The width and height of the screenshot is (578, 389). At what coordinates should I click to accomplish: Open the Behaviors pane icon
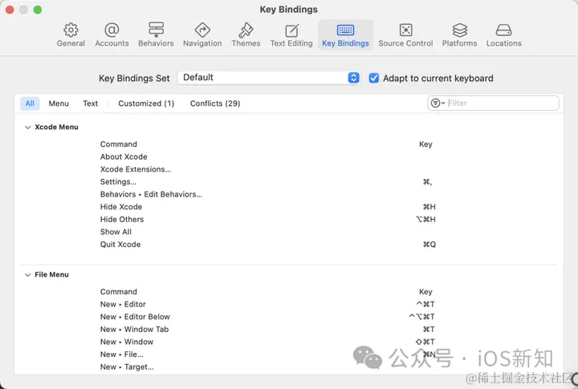pyautogui.click(x=156, y=30)
